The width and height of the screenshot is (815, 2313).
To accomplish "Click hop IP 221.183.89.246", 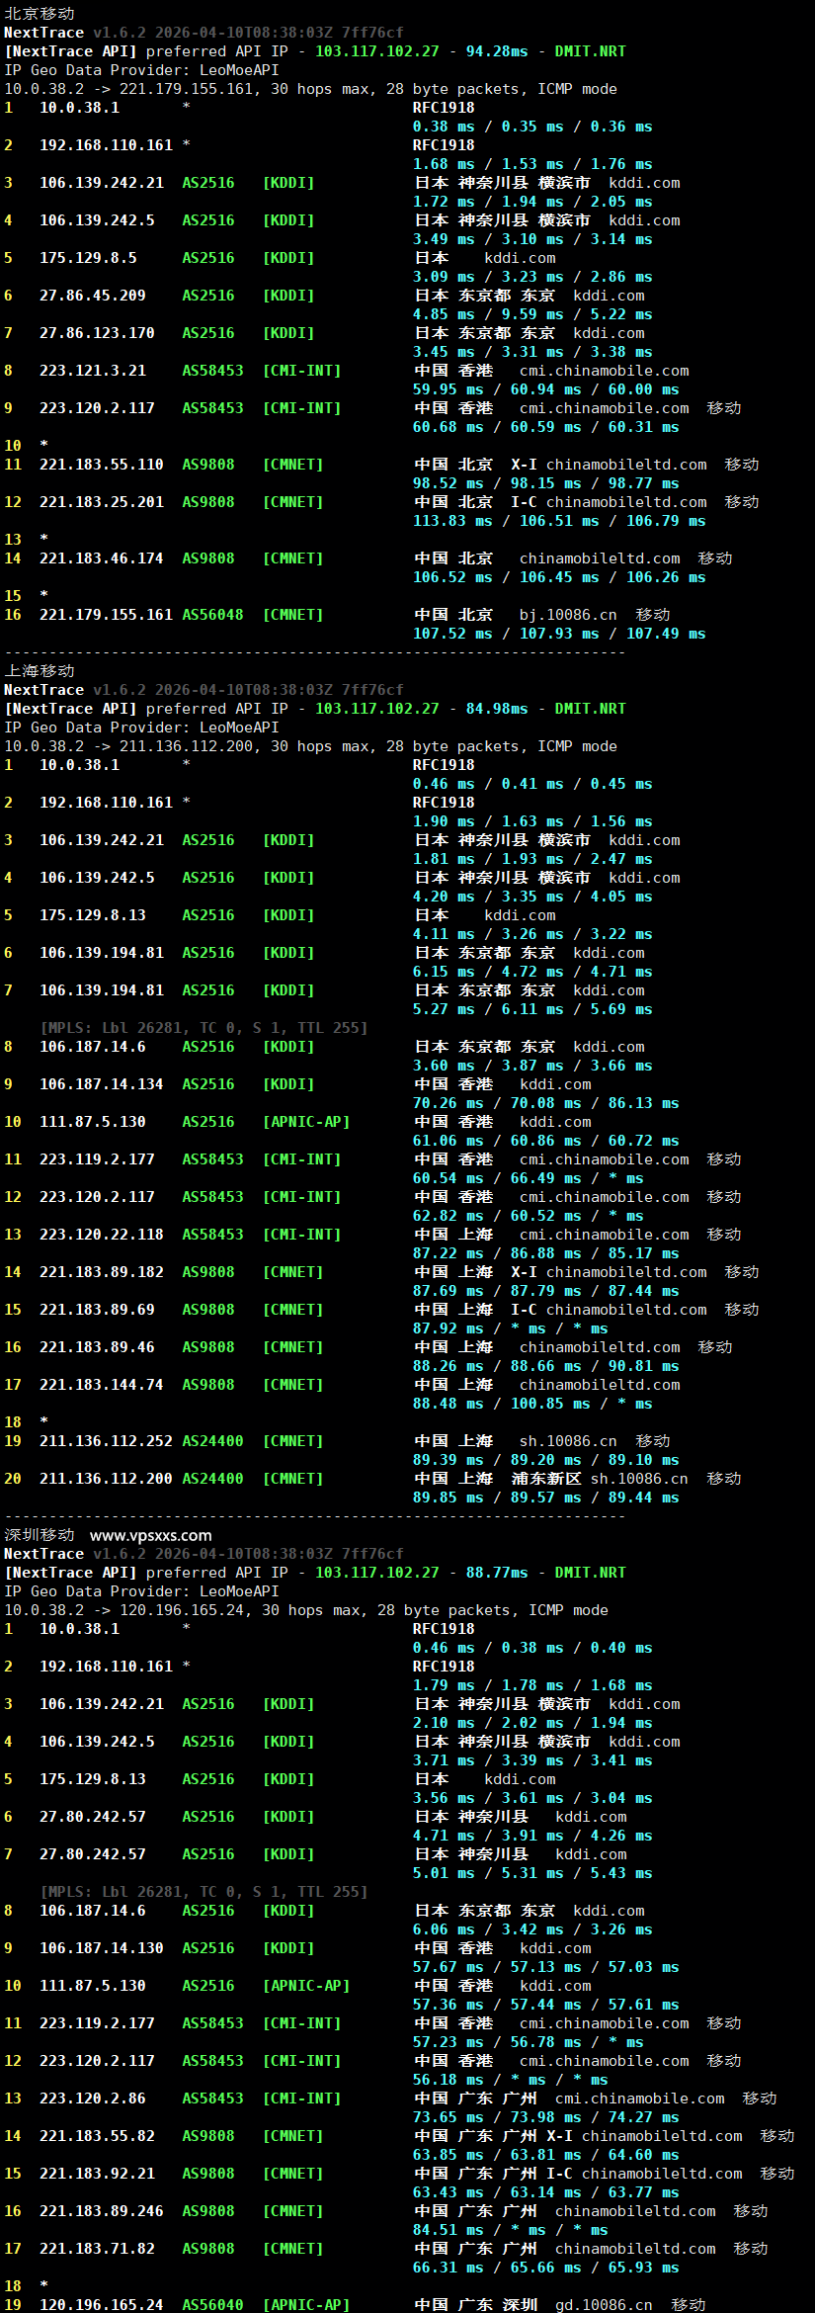I will point(102,2211).
